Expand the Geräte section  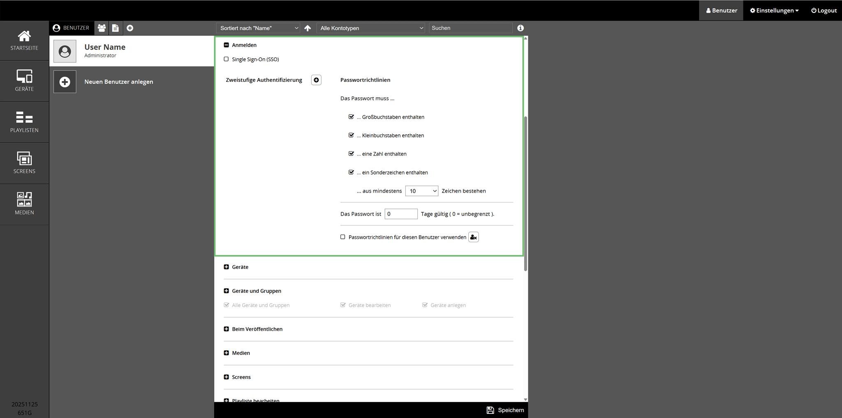pyautogui.click(x=226, y=267)
